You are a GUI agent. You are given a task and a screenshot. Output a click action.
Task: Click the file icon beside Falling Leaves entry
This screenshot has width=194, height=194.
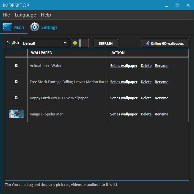[16, 82]
